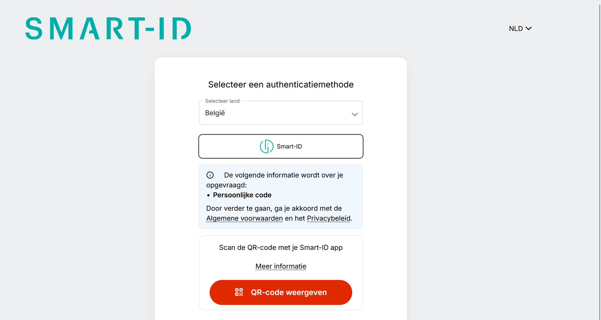Click the 'De volgende informatie wordt' notice text
Viewport: 601px width, 320px height.
click(283, 175)
